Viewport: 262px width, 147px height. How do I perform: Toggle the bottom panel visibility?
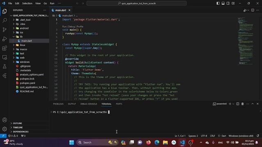223,3
